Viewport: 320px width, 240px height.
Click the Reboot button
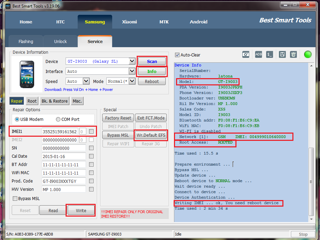pos(152,81)
